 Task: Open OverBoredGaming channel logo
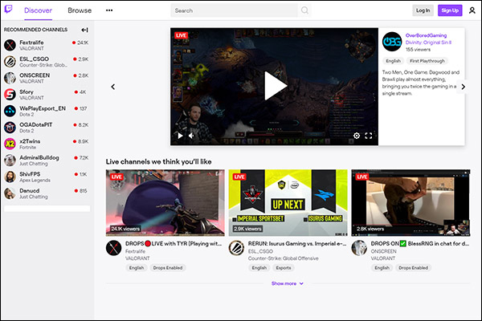392,42
